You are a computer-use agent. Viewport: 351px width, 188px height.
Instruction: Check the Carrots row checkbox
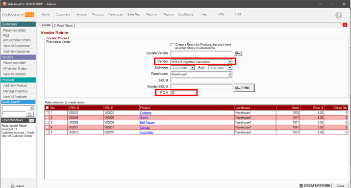[x=47, y=127]
